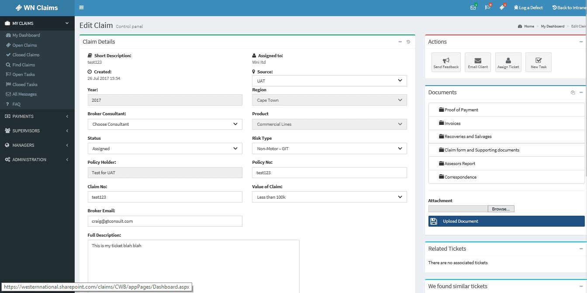The width and height of the screenshot is (587, 293).
Task: Collapse the Claim Details panel
Action: pos(400,42)
